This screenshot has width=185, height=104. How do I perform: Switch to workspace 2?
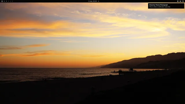[6, 1]
